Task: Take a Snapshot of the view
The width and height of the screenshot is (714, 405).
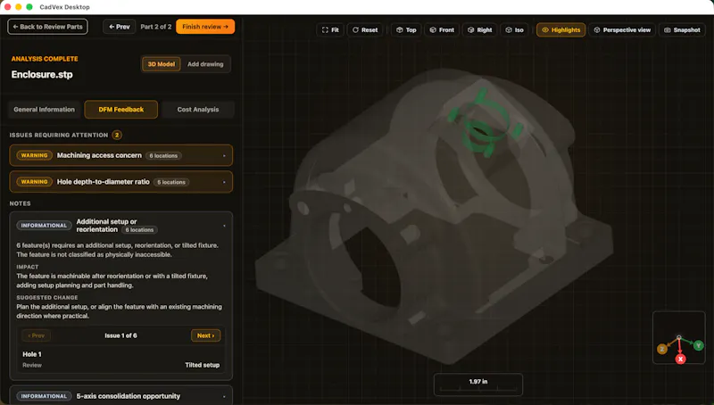Action: click(x=682, y=30)
